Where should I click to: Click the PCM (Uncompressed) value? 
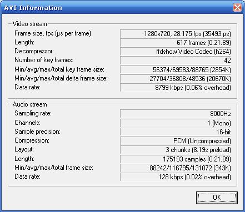click(x=176, y=141)
